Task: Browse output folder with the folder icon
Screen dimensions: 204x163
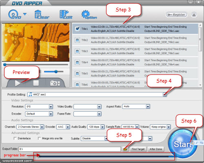Action: 125,149
